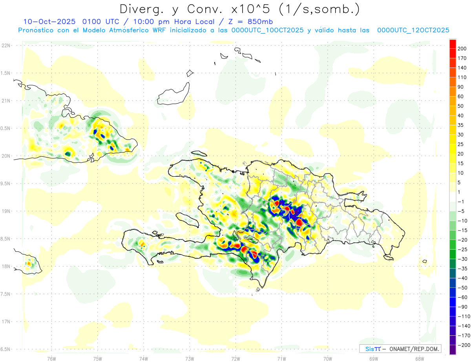The image size is (471, 364).
Task: Click the 68W longitude axis label
Action: coord(419,358)
